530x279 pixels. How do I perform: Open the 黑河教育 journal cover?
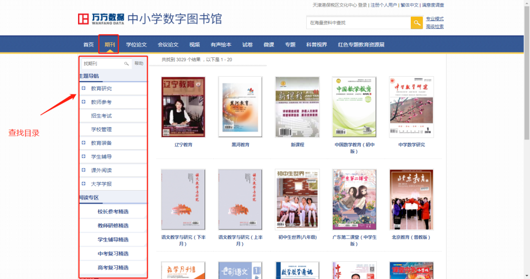(x=240, y=107)
